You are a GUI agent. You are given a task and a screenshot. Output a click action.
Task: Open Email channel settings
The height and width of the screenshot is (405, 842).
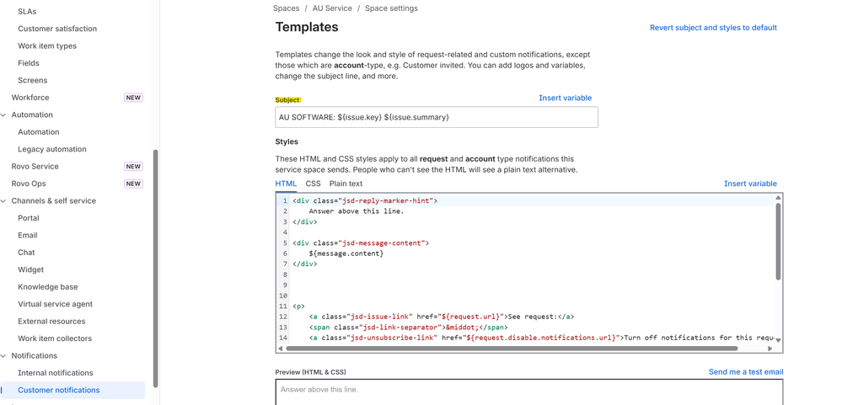27,235
